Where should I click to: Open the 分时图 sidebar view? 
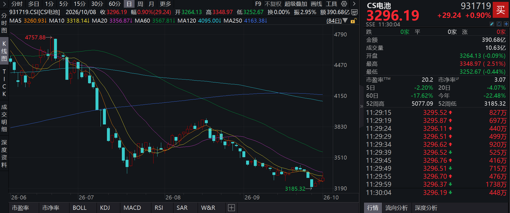click(x=4, y=23)
